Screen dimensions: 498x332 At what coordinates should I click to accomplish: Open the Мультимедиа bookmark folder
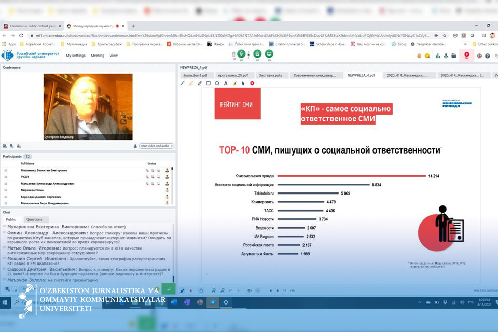pos(74,44)
